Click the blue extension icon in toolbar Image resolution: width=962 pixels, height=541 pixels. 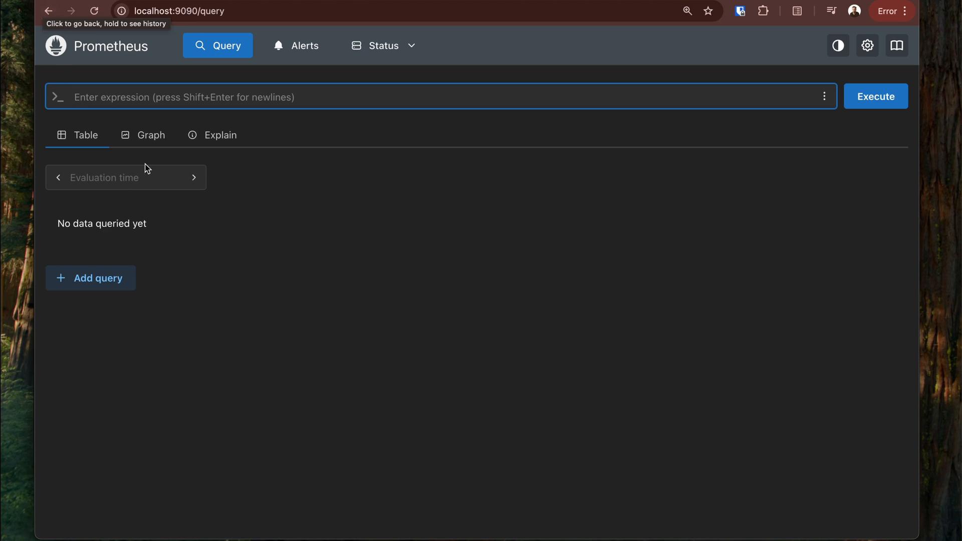point(740,11)
